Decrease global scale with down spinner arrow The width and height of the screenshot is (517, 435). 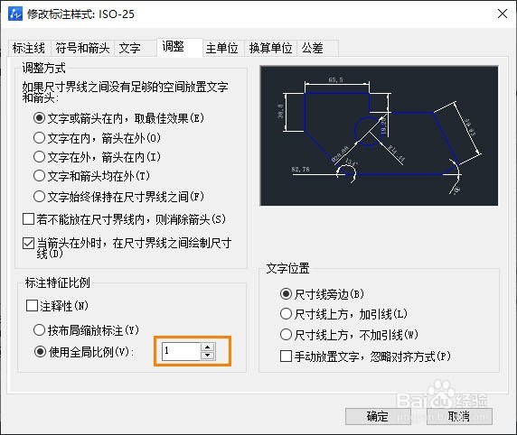point(207,355)
